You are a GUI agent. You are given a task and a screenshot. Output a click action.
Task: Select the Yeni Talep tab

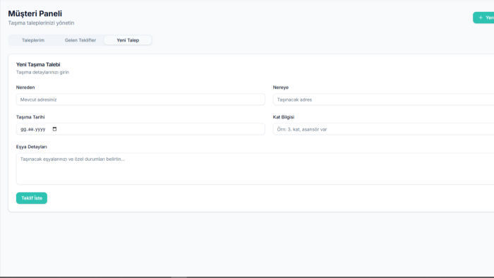pos(128,40)
